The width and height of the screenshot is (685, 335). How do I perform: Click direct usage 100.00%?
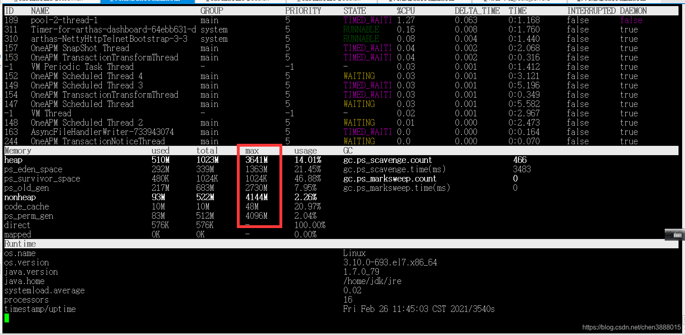(310, 225)
